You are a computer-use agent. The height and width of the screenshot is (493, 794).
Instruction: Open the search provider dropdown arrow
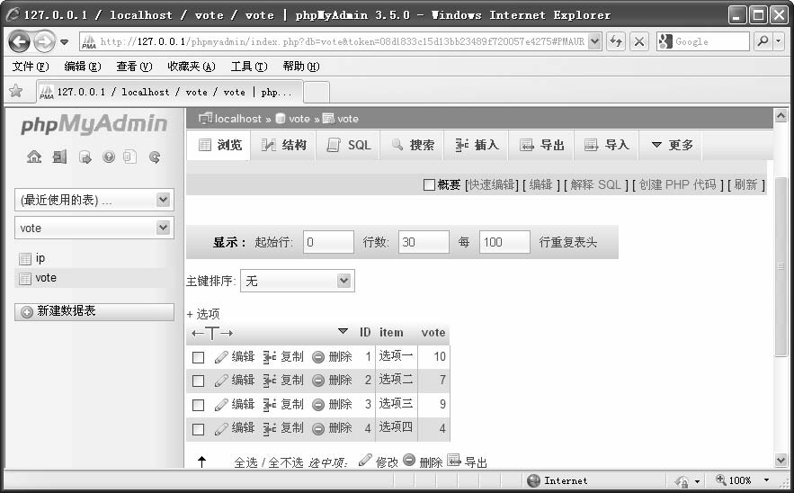click(x=779, y=41)
